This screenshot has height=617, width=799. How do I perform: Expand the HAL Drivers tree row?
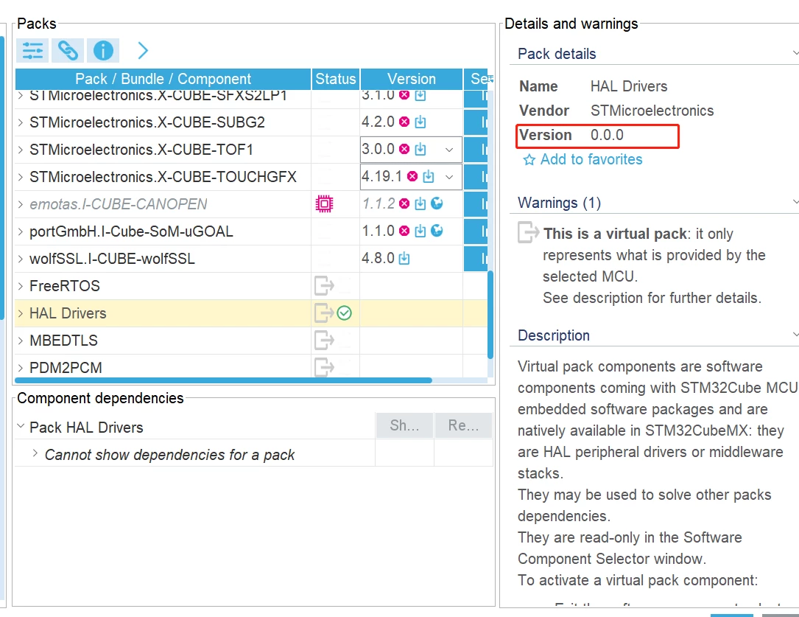[21, 313]
